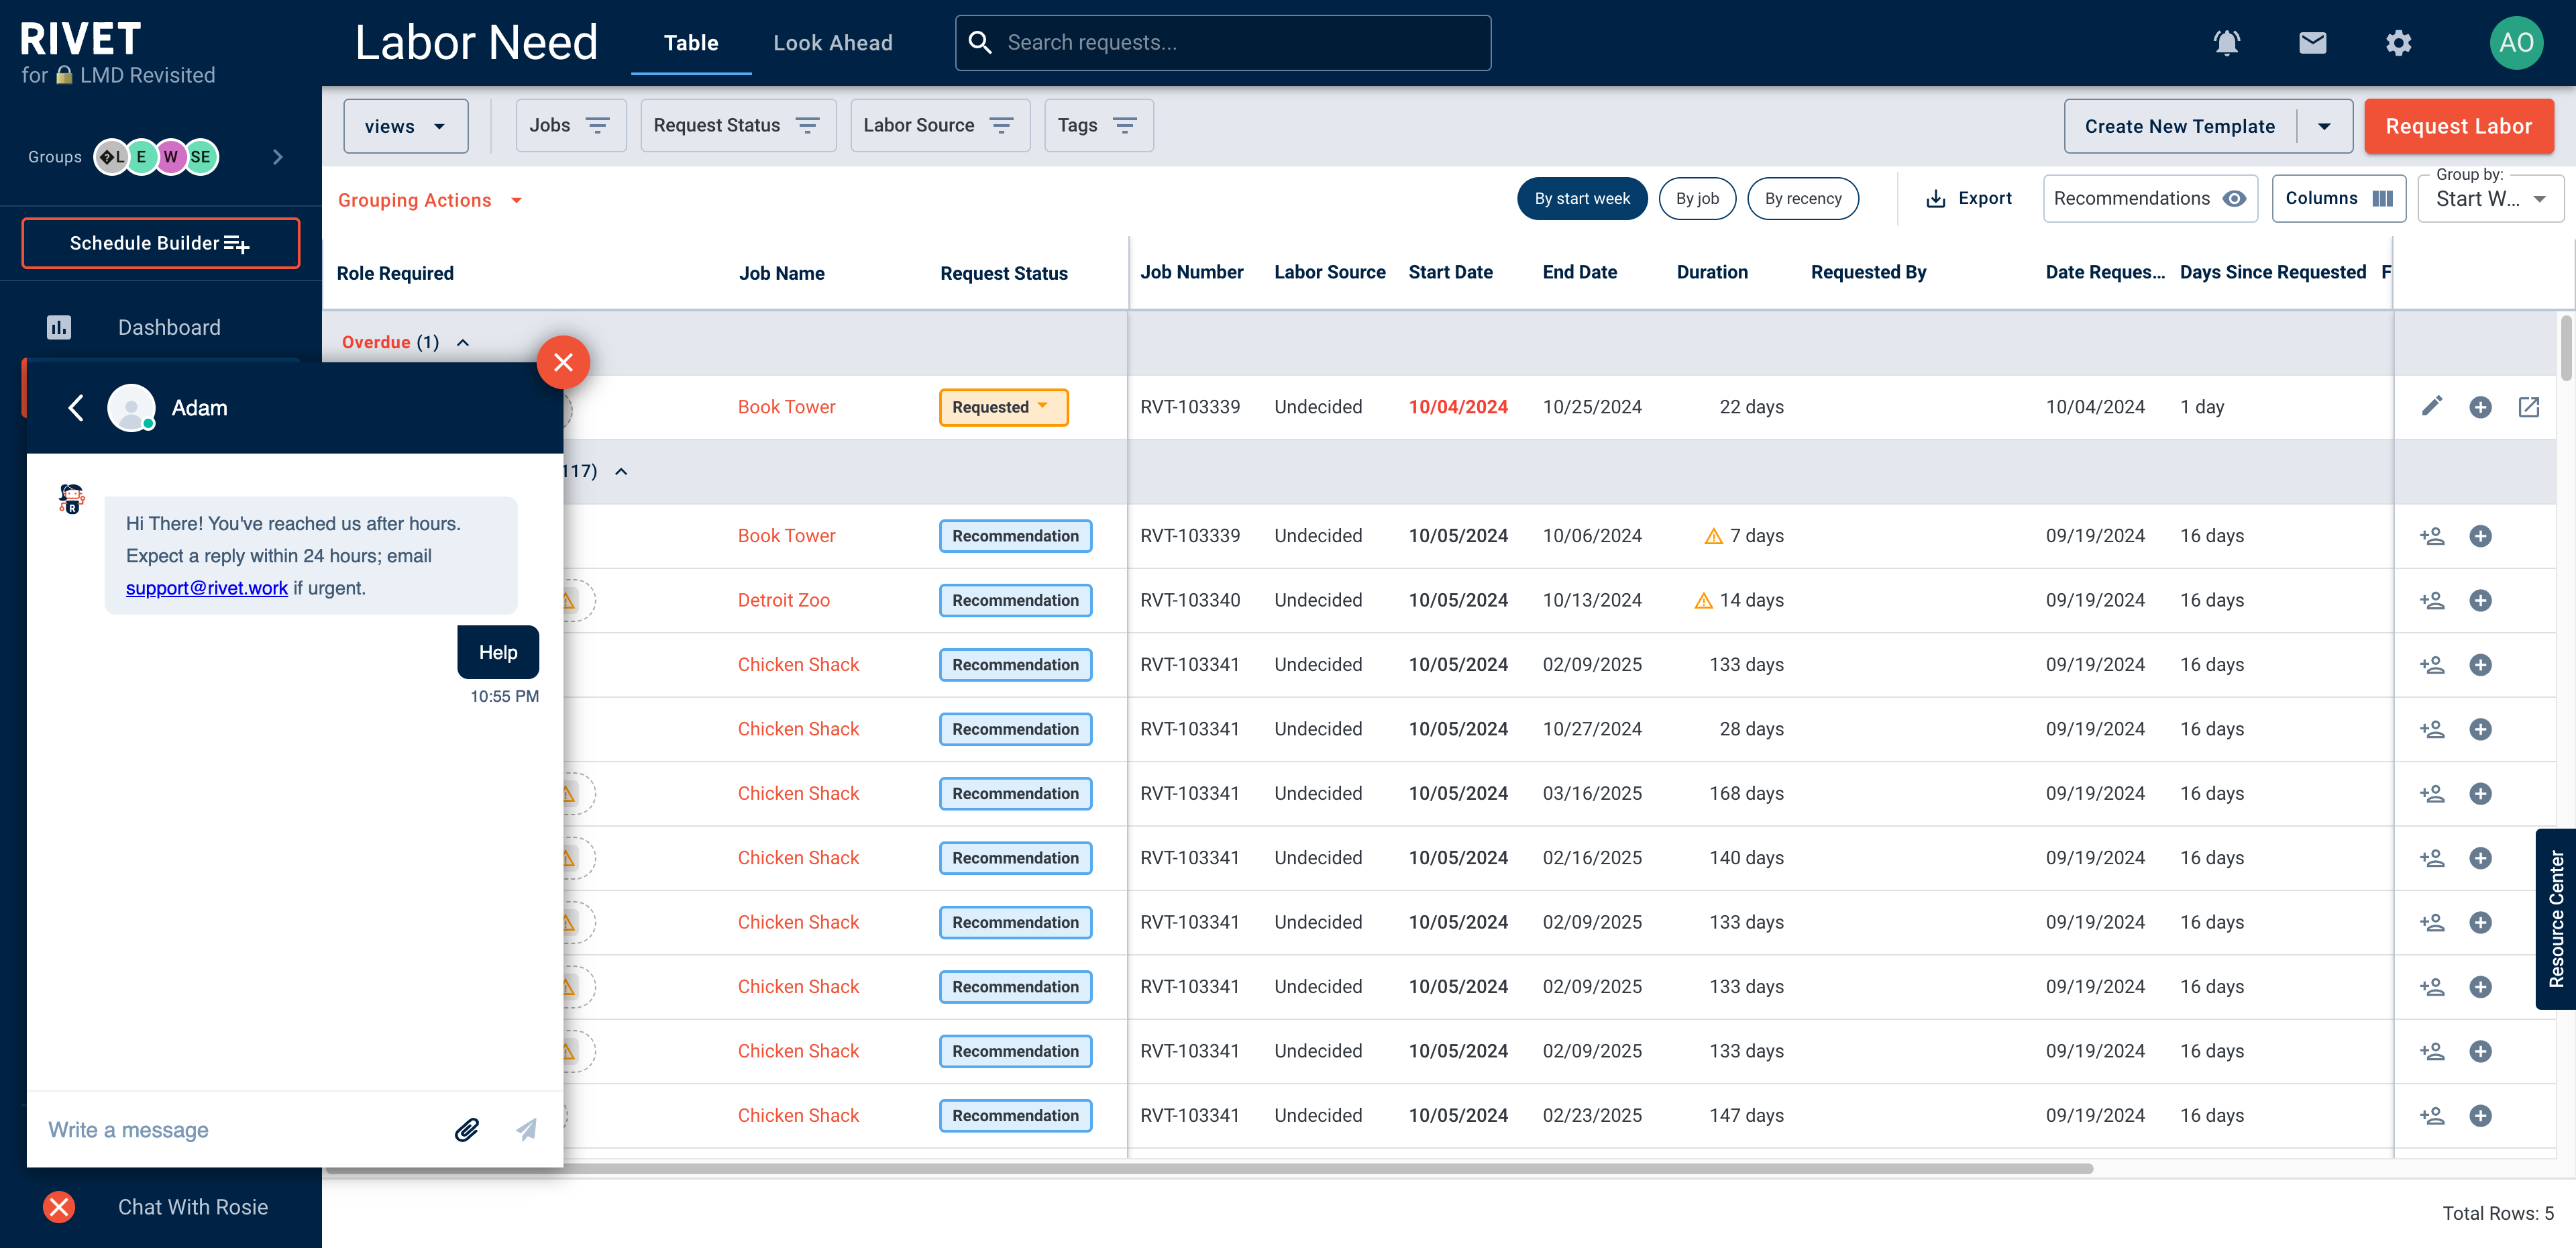Click the warning triangle beside 7 days duration

1713,536
